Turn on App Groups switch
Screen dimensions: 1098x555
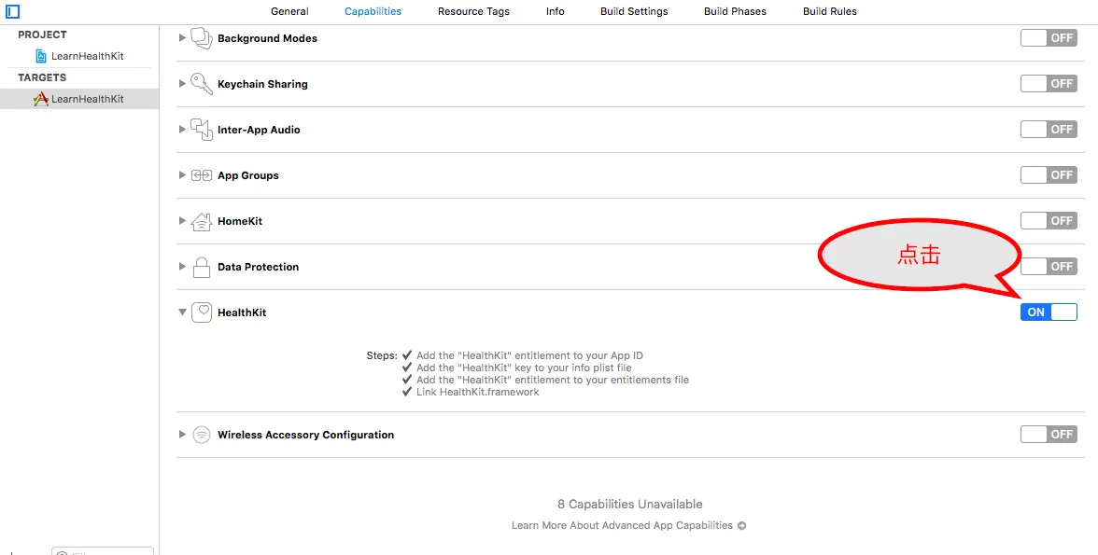[x=1049, y=174]
